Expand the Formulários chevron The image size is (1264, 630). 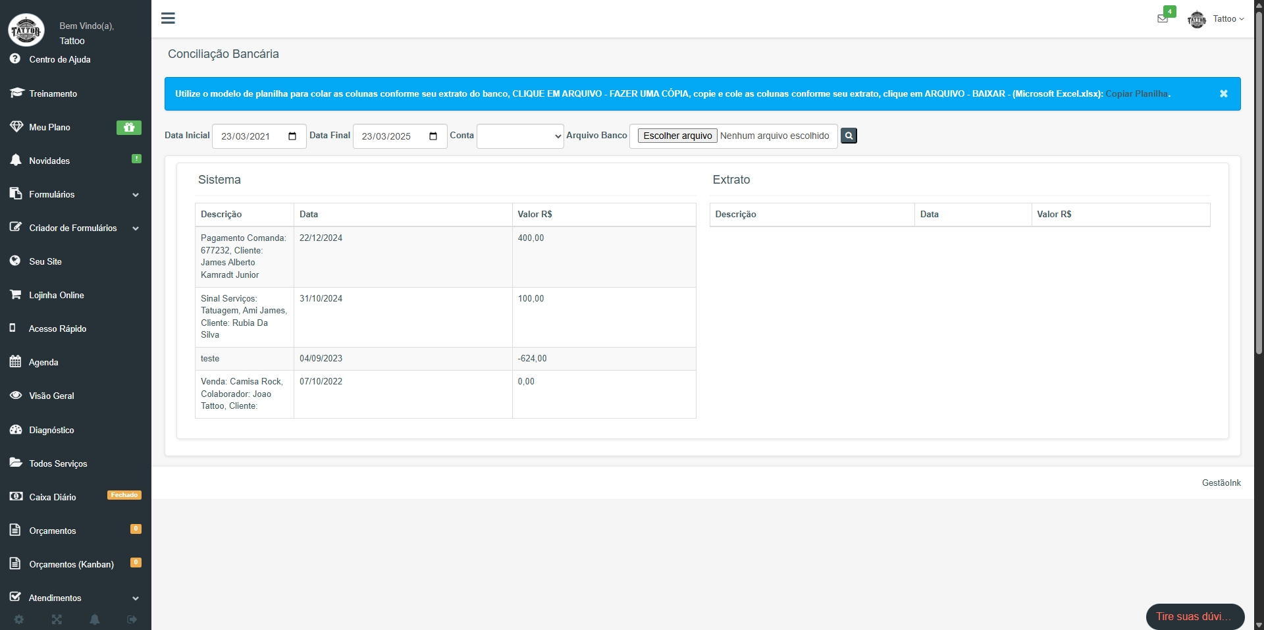(136, 195)
